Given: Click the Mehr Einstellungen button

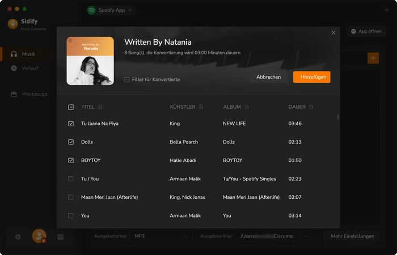Looking at the screenshot, I should (x=352, y=236).
